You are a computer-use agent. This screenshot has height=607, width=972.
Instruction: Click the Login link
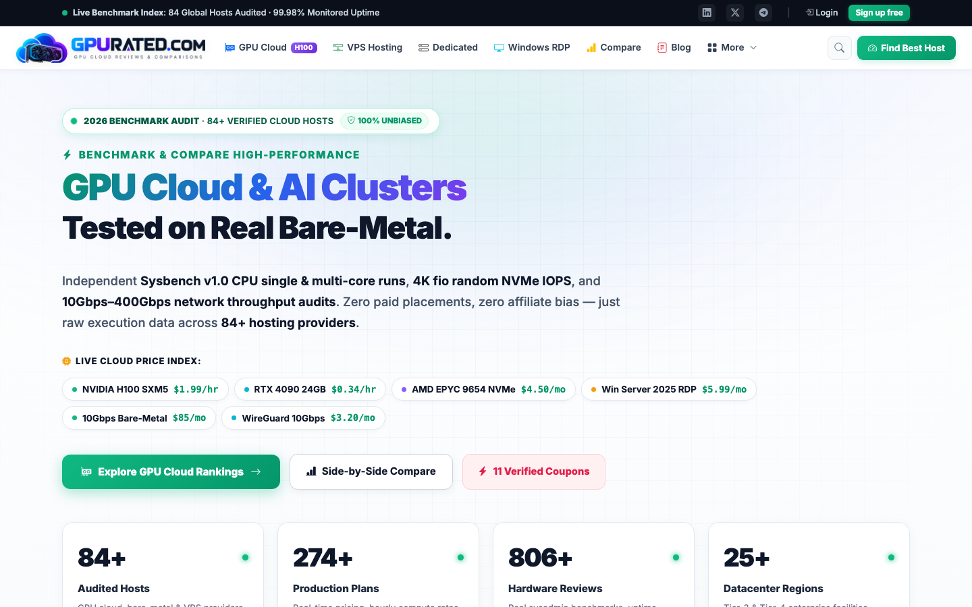point(821,13)
